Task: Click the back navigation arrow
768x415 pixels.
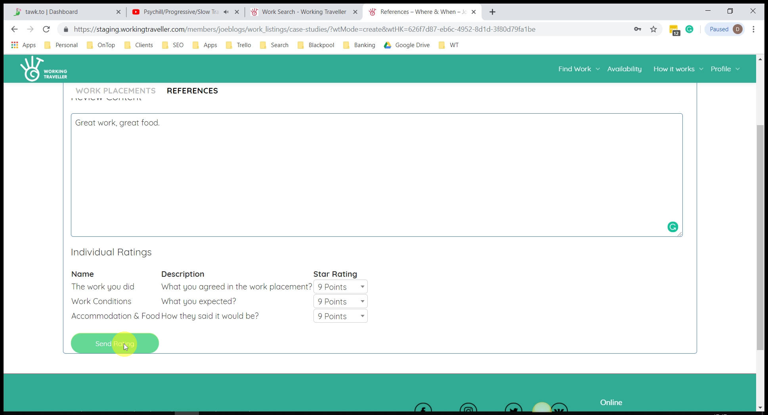Action: coord(15,29)
